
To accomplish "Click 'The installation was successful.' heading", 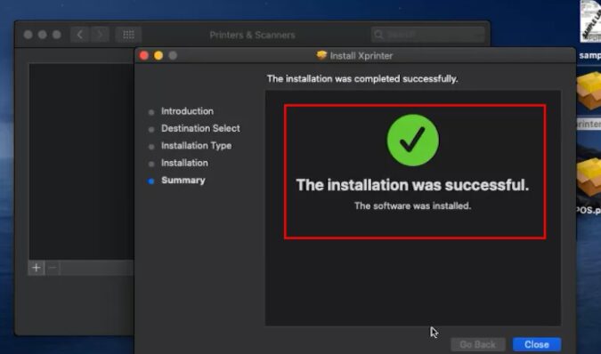I will 412,185.
